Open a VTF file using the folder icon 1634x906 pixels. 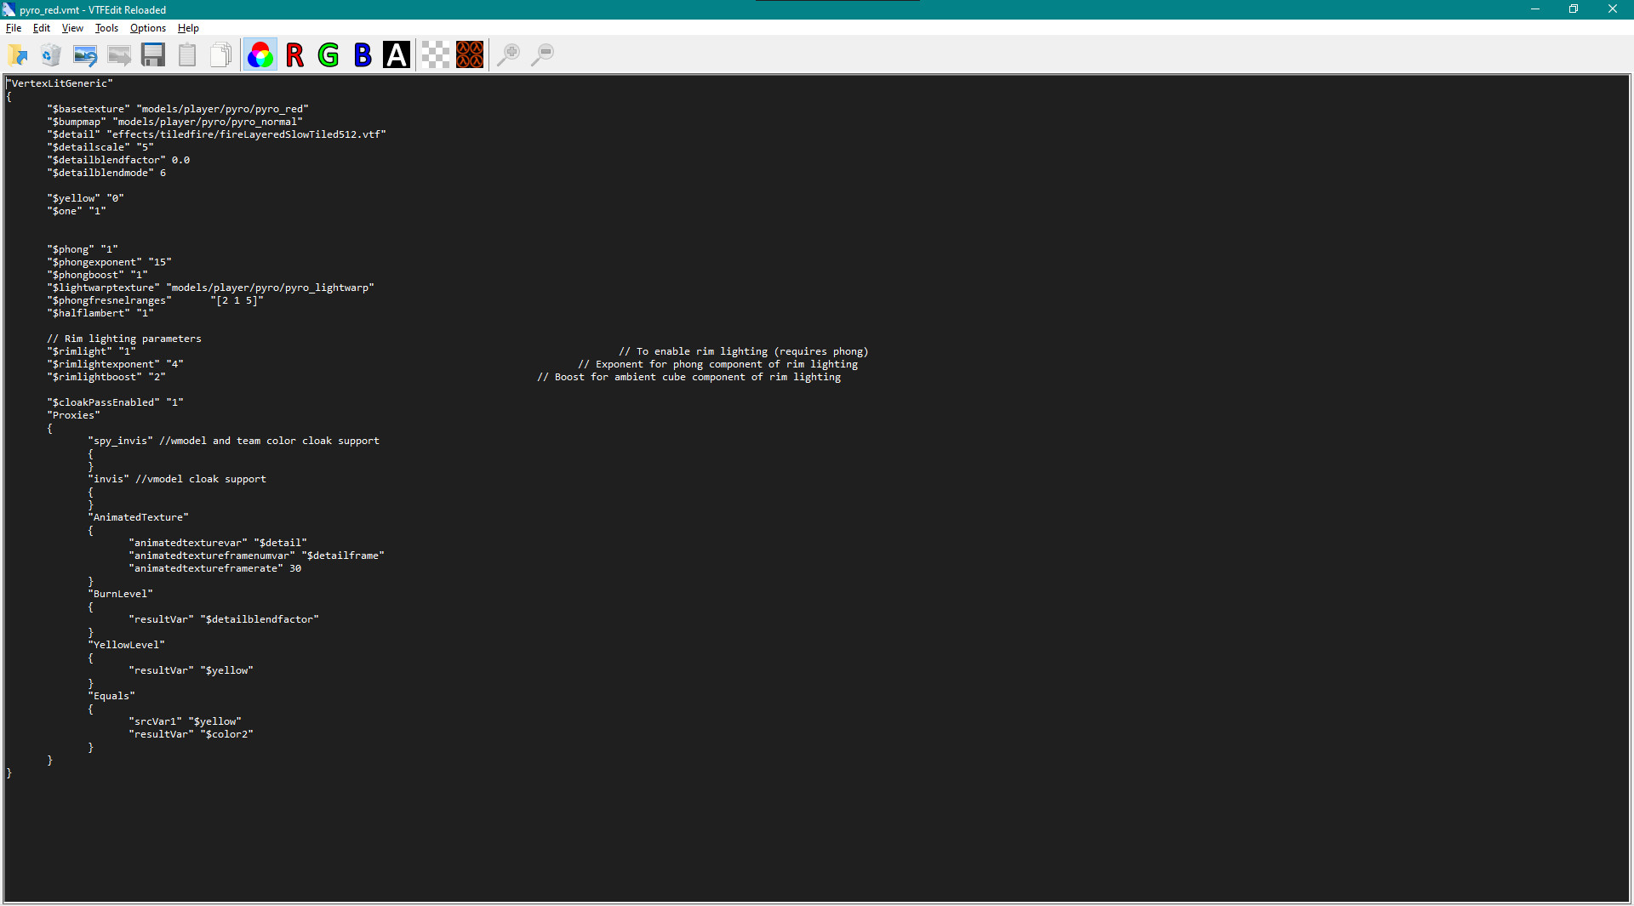tap(17, 54)
